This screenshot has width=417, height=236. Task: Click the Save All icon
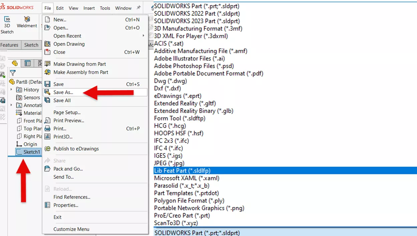[47, 100]
